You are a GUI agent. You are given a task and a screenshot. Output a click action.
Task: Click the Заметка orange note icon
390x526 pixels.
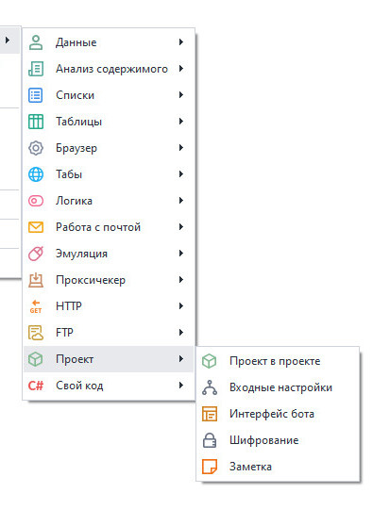(x=210, y=467)
